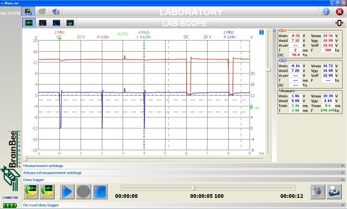Collapse side panel with double-arrow icon

(274, 31)
